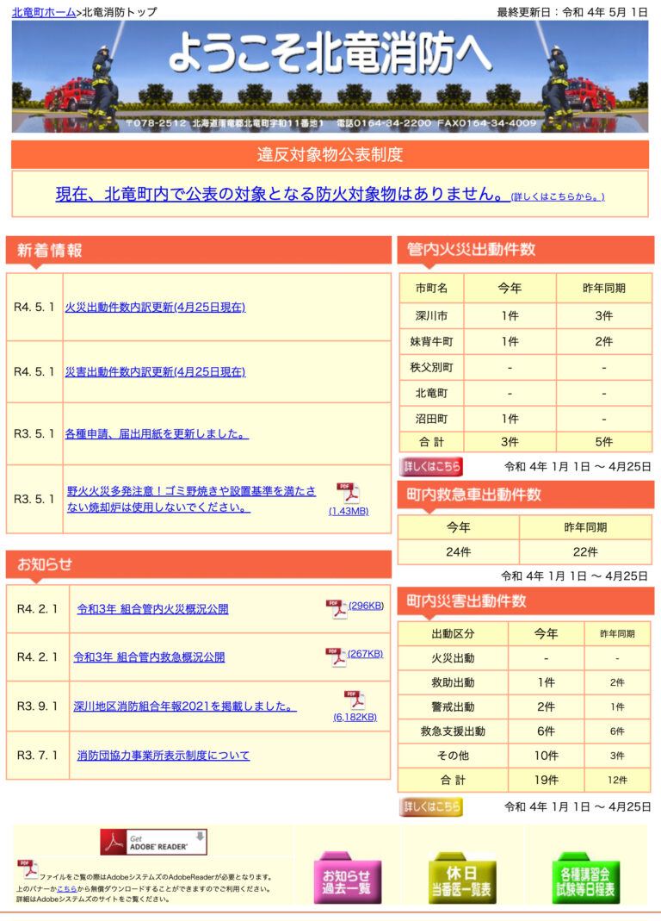The height and width of the screenshot is (921, 661).
Task: Open PDF icon for 消防組合年報2021
Action: point(354,700)
